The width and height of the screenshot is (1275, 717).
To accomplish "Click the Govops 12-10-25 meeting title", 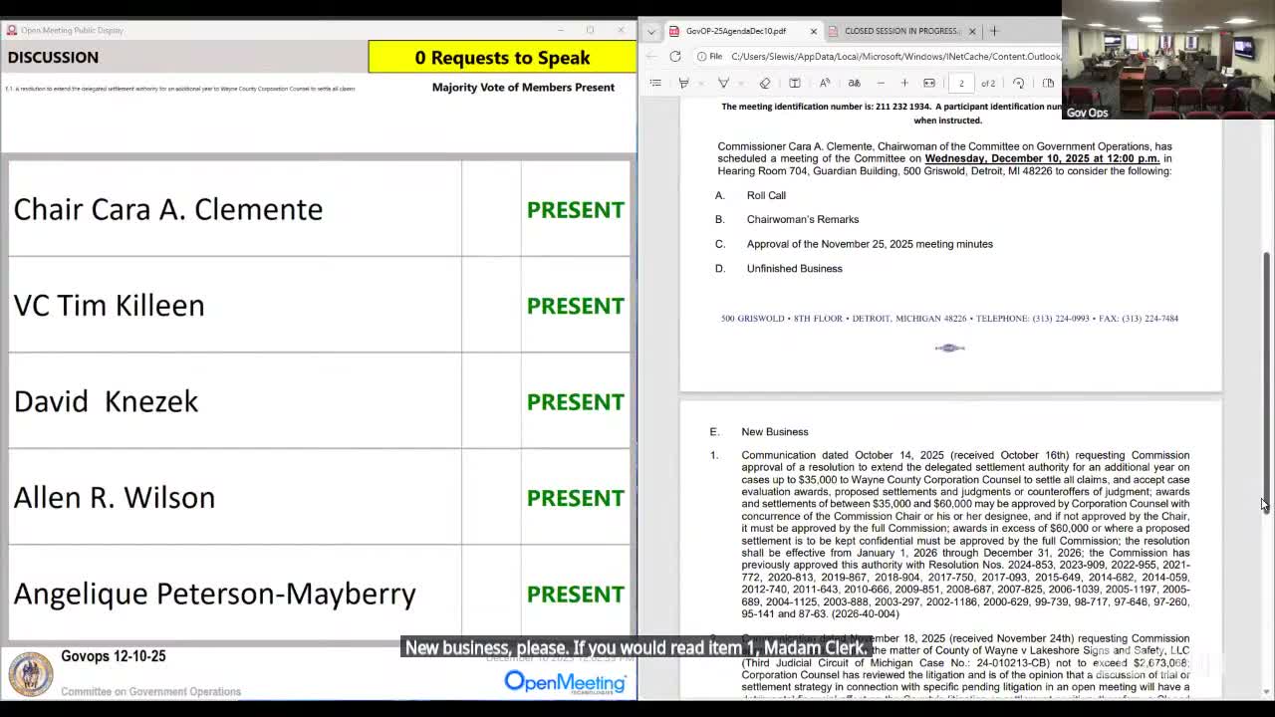I will 114,656.
